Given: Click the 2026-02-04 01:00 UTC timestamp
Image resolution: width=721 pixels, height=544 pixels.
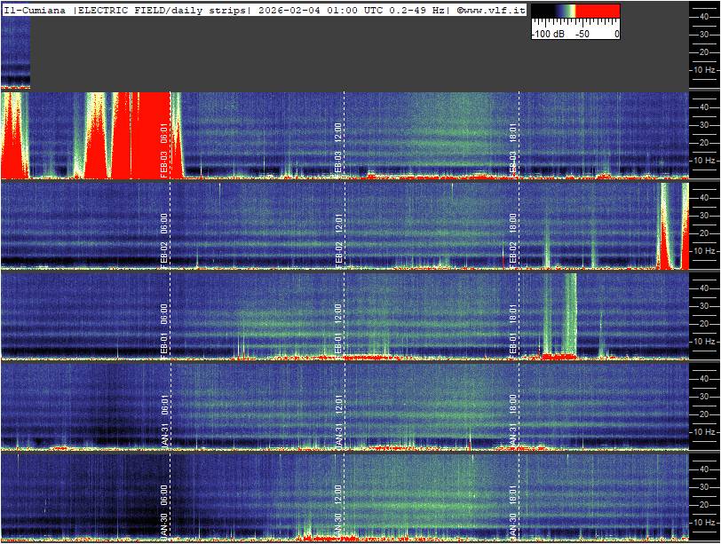Looking at the screenshot, I should click(x=338, y=10).
